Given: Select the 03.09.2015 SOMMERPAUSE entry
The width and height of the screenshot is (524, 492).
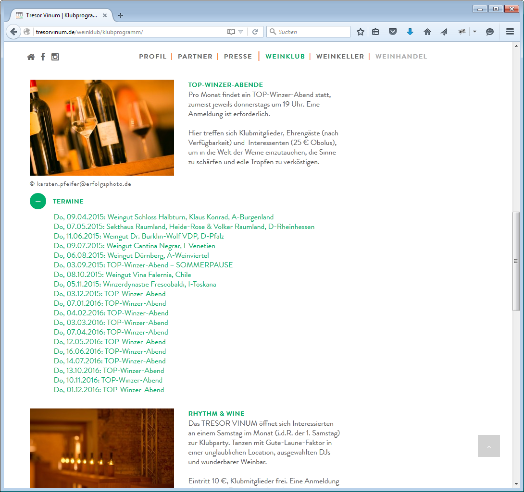Looking at the screenshot, I should point(143,265).
